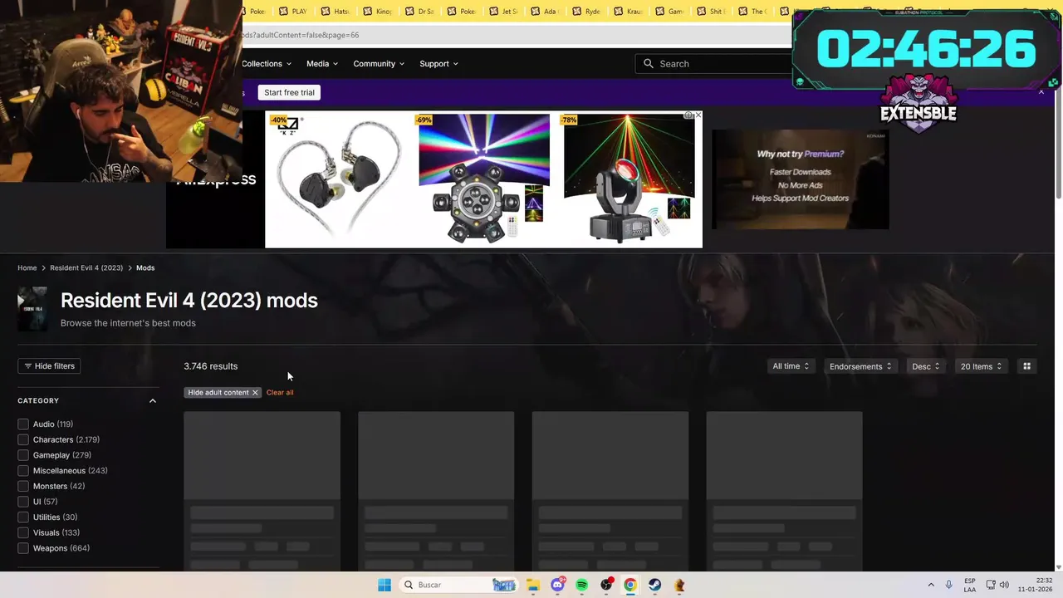Click the Windows taskbar Buscar search box
Screen dimensions: 1063x598
tap(458, 585)
